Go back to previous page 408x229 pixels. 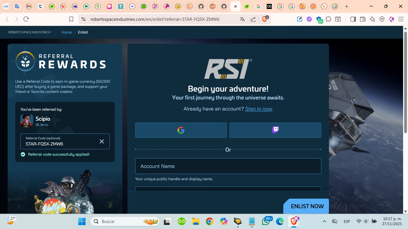pyautogui.click(x=7, y=19)
